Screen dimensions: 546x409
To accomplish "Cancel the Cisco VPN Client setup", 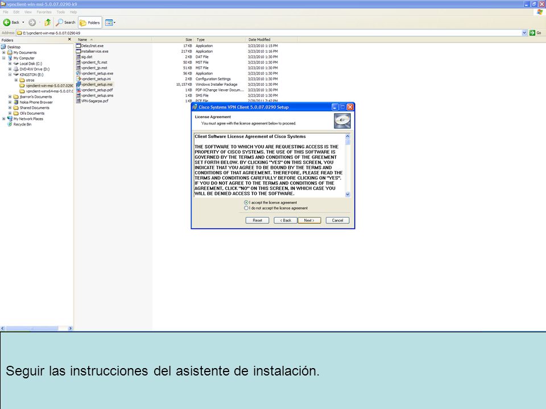I will coord(337,220).
